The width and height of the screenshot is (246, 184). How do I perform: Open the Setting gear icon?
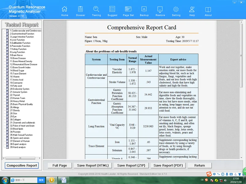click(x=176, y=11)
